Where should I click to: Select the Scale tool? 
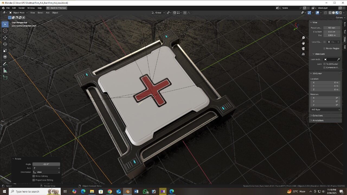pyautogui.click(x=5, y=50)
